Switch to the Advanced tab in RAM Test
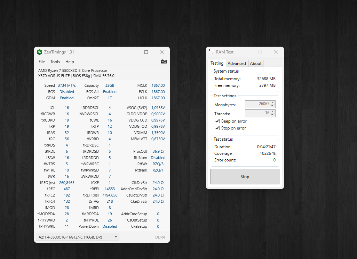357x259 pixels. 237,64
